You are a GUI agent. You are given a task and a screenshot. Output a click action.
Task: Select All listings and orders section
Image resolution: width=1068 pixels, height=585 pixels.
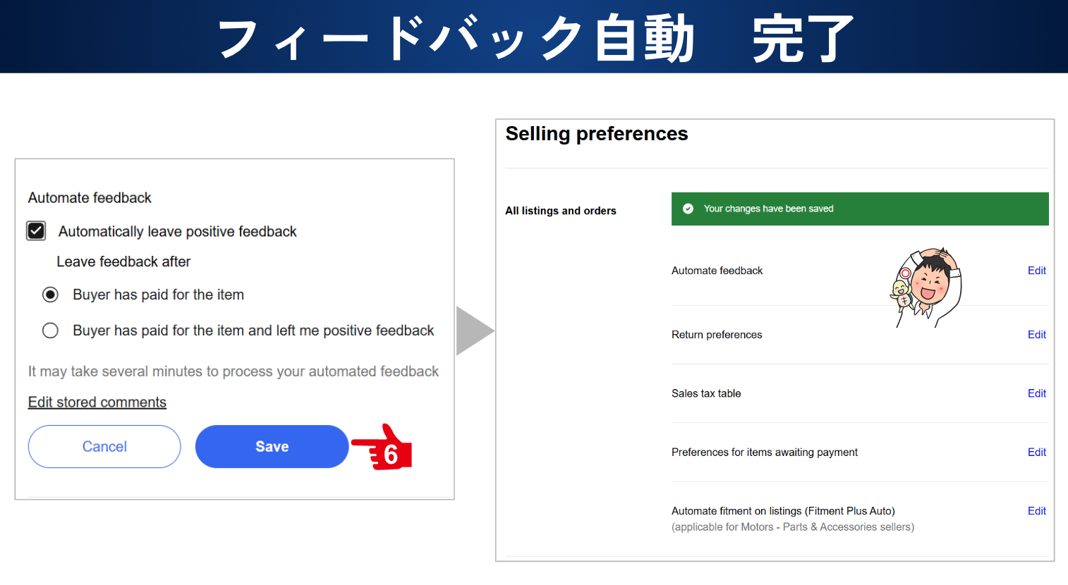(561, 211)
